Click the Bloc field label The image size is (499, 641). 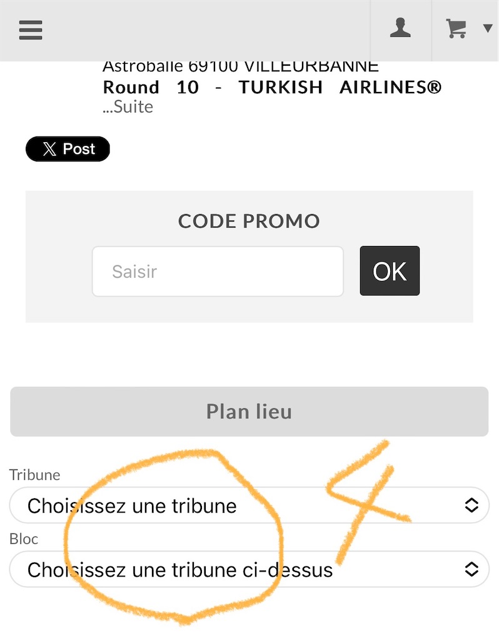point(24,539)
